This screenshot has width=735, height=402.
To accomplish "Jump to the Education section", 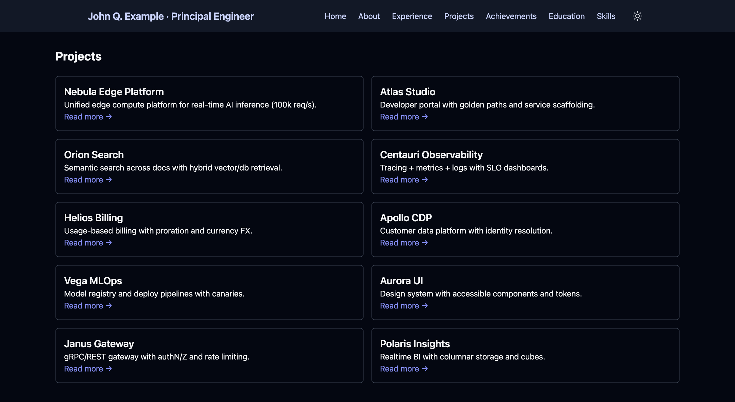I will [x=566, y=16].
